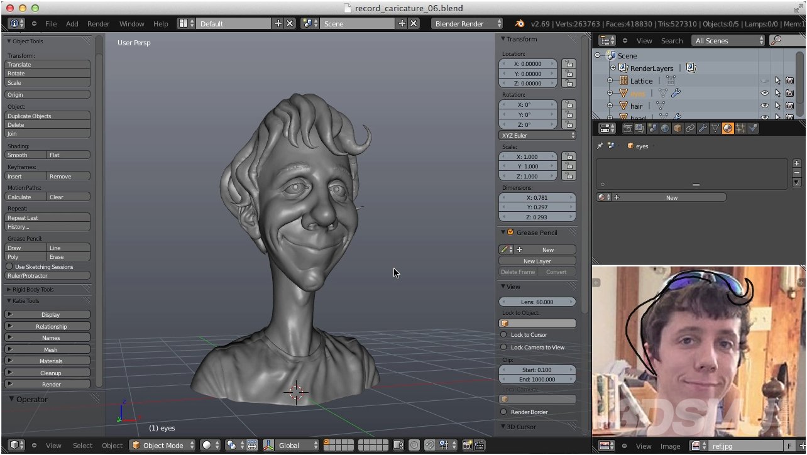The image size is (807, 455).
Task: Open the Particles properties tab
Action: click(x=740, y=128)
